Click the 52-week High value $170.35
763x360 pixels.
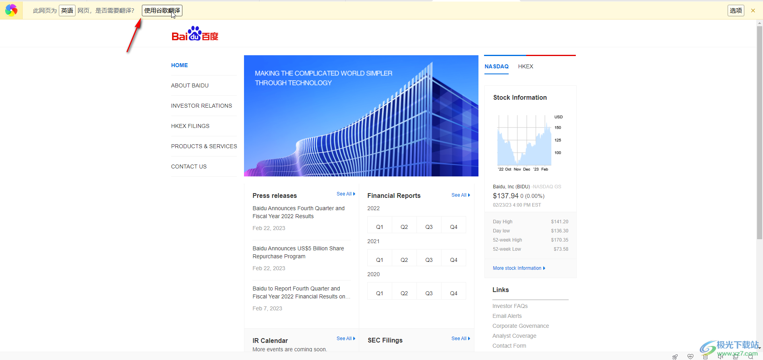560,240
